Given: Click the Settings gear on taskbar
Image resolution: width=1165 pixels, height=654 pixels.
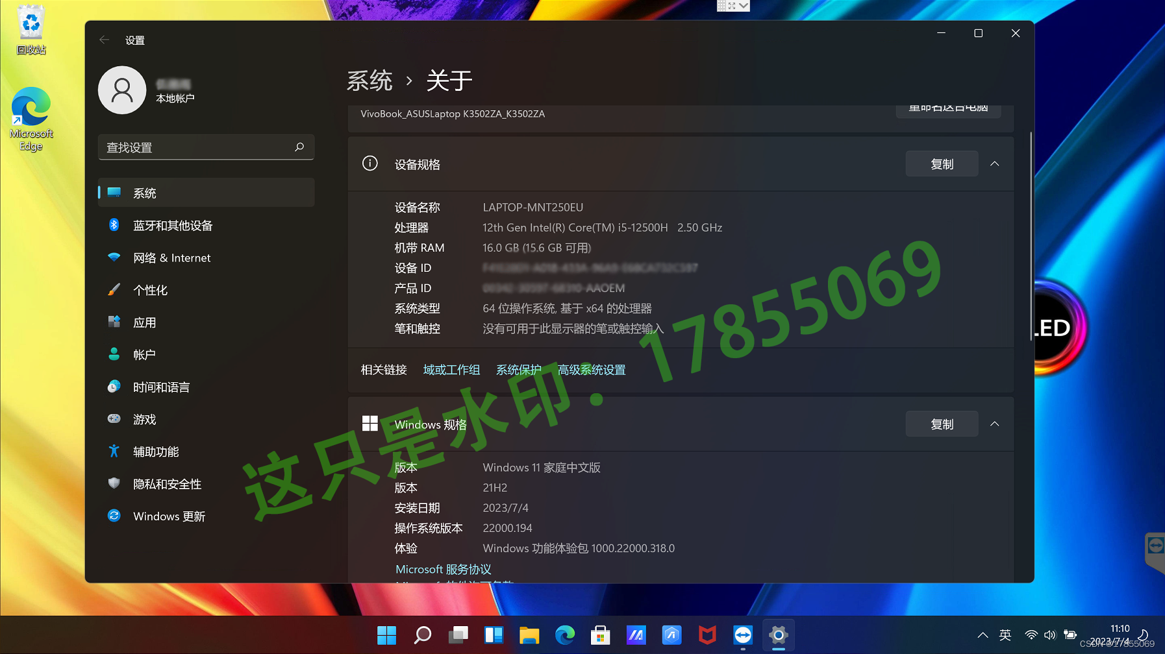Looking at the screenshot, I should 779,635.
